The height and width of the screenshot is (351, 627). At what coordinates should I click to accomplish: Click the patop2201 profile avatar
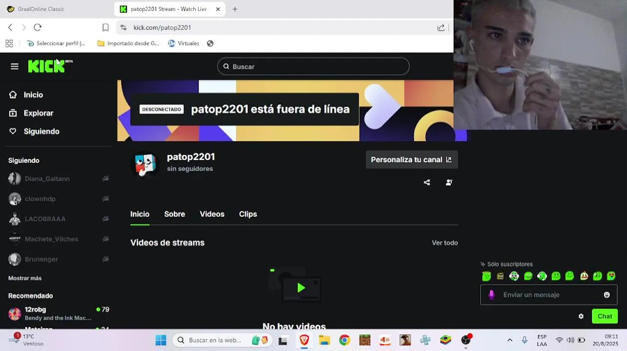click(x=145, y=164)
